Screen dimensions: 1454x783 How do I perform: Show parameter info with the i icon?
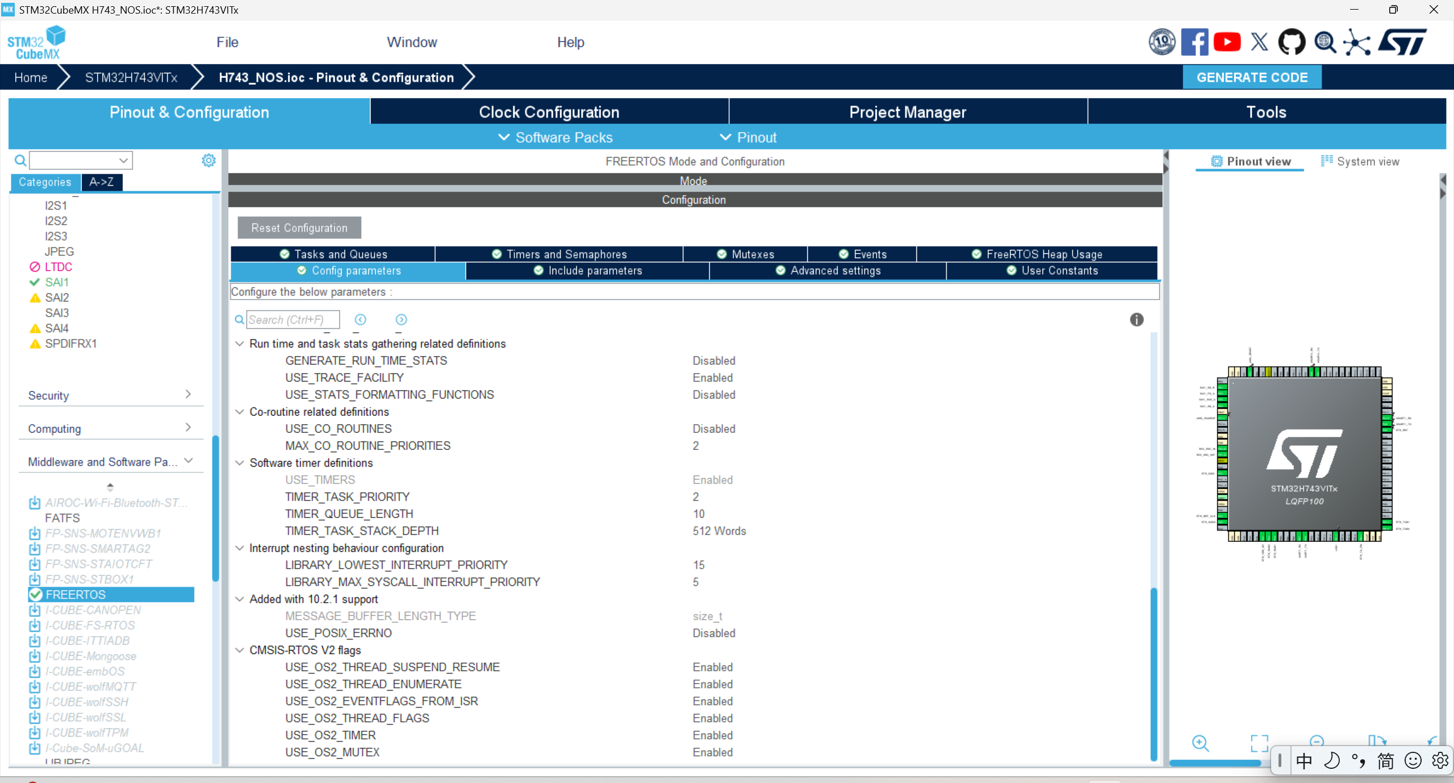click(x=1137, y=319)
